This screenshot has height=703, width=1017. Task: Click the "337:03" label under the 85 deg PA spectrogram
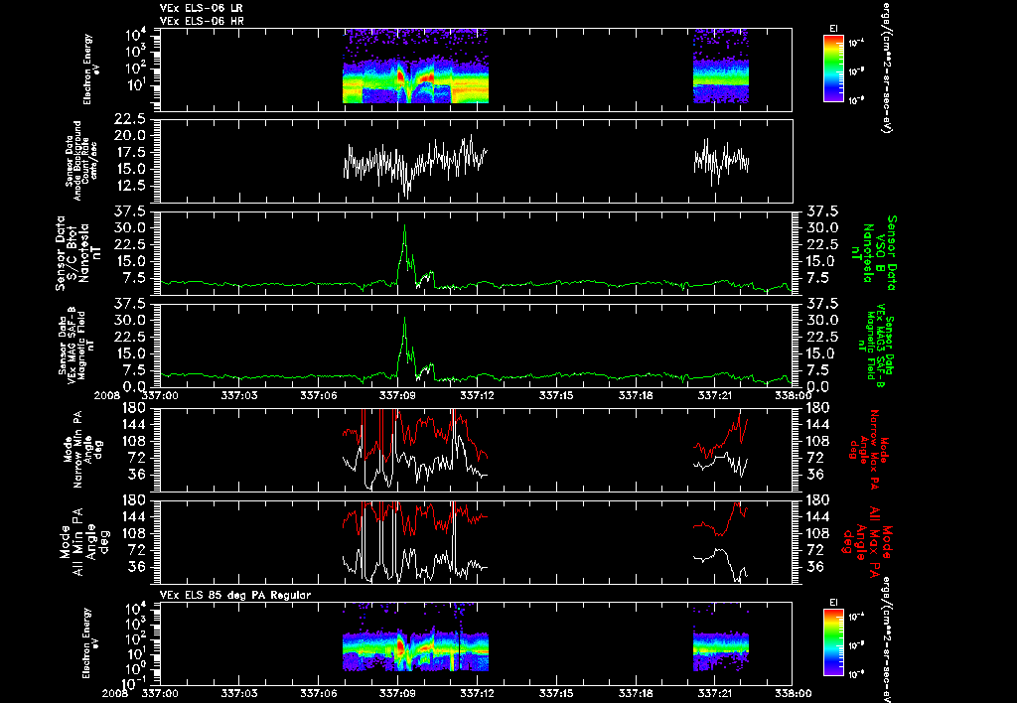point(238,693)
